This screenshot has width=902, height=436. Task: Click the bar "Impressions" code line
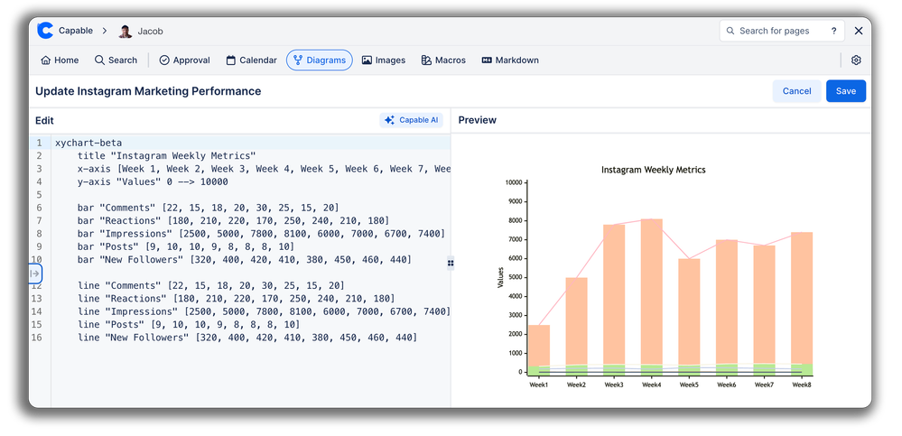point(261,234)
